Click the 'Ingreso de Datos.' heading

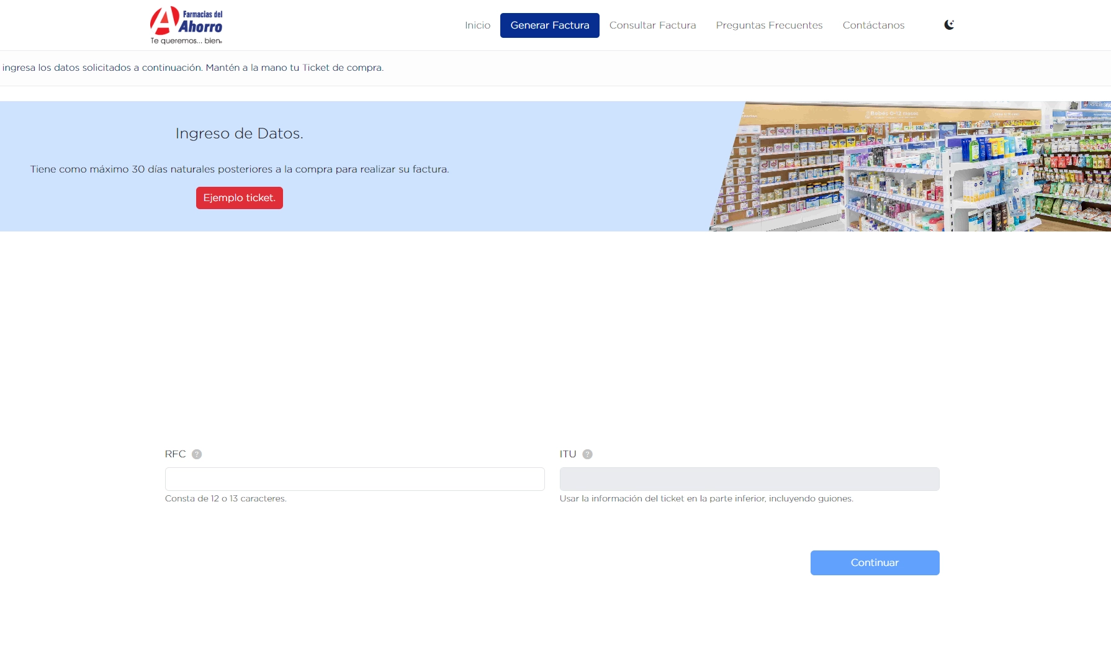coord(239,133)
